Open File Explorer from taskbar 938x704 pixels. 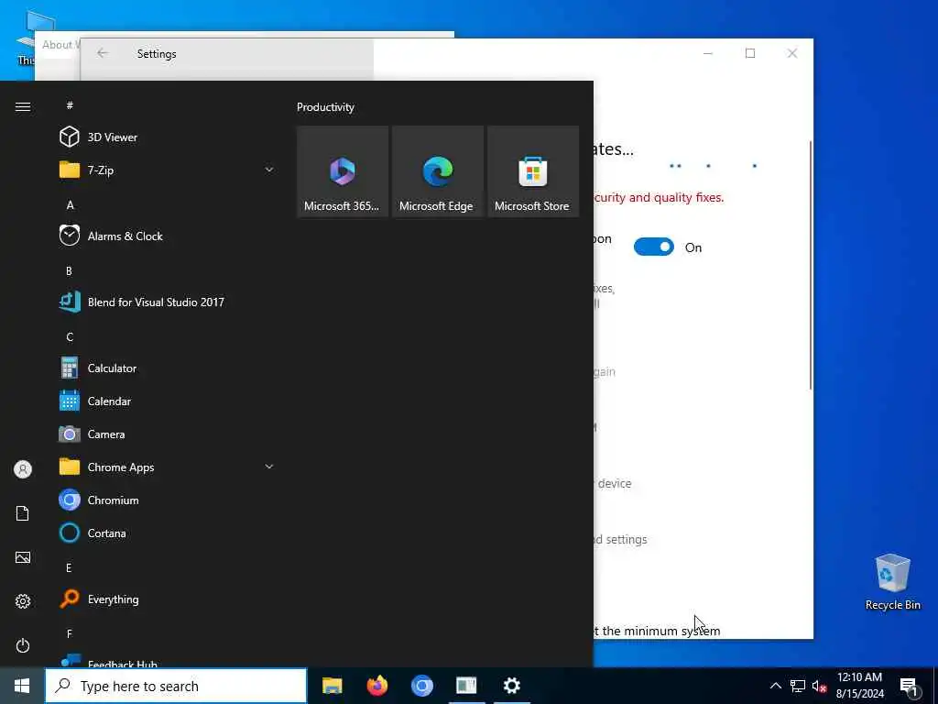(x=332, y=686)
